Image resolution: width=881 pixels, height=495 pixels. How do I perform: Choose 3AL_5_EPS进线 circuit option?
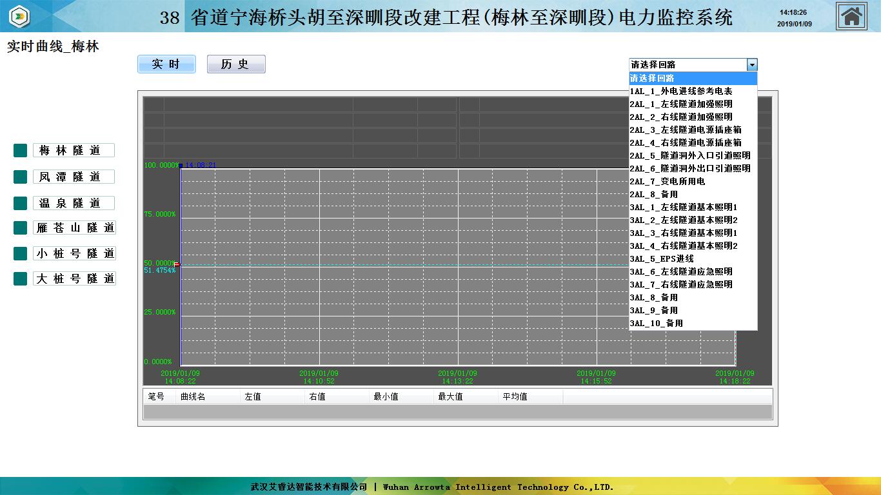[x=662, y=258]
